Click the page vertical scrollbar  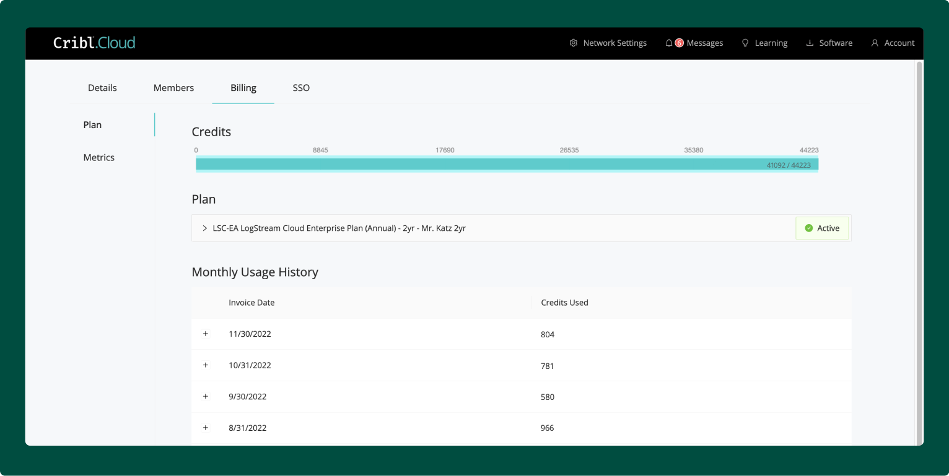[919, 253]
